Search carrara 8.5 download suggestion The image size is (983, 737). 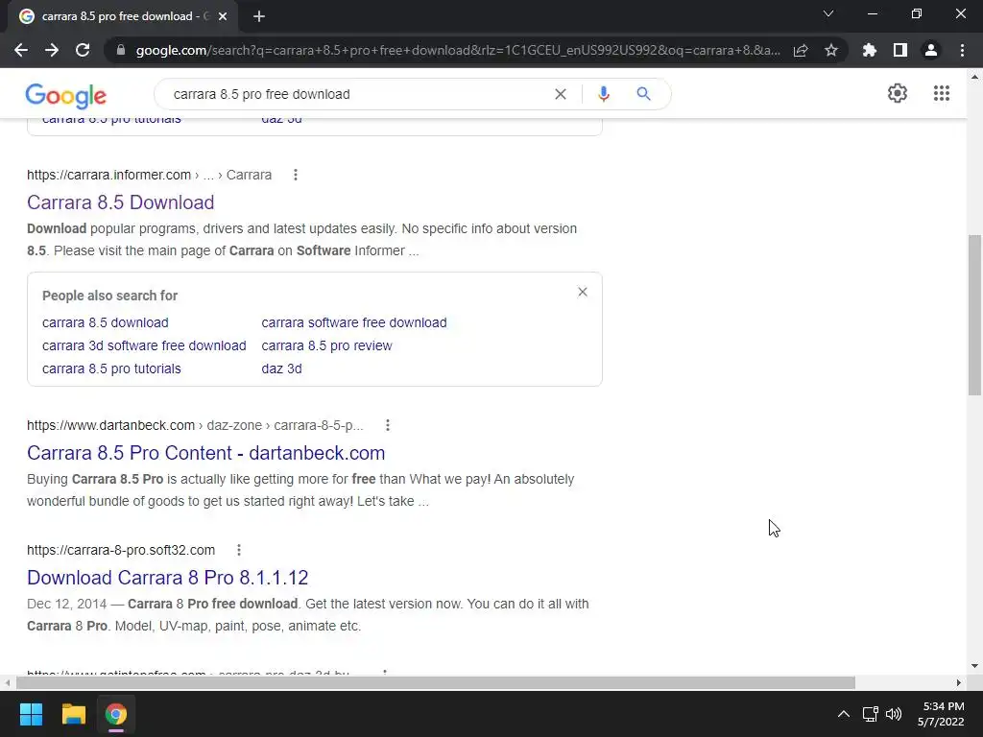[106, 322]
